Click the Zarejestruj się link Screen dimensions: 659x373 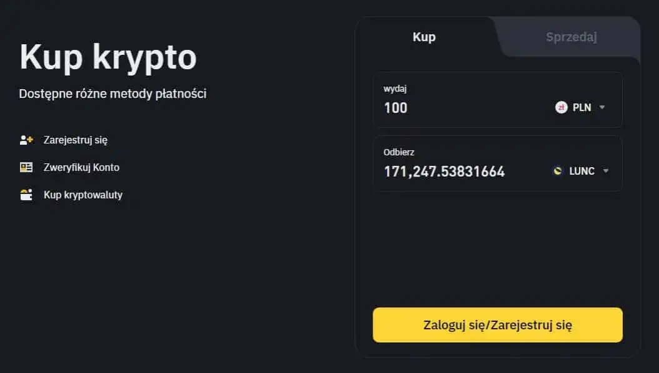click(74, 140)
